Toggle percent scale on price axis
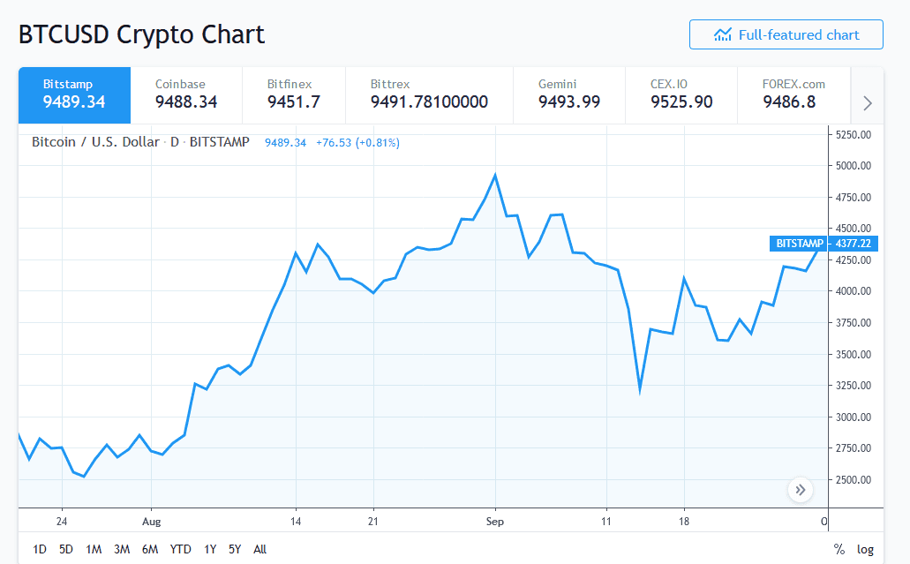This screenshot has width=910, height=564. pos(839,549)
